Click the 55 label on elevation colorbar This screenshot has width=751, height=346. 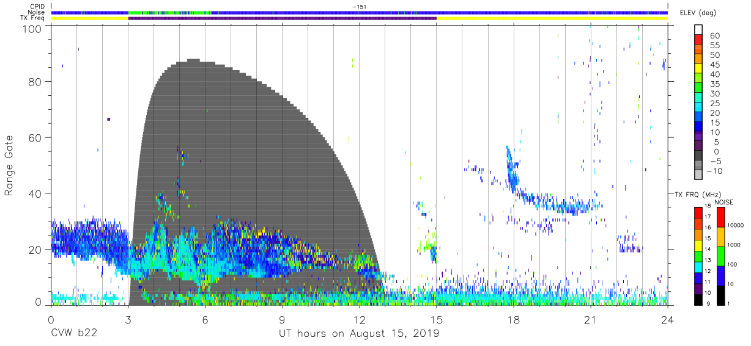pos(714,46)
